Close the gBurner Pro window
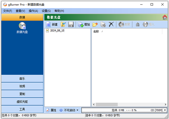 [162, 4]
